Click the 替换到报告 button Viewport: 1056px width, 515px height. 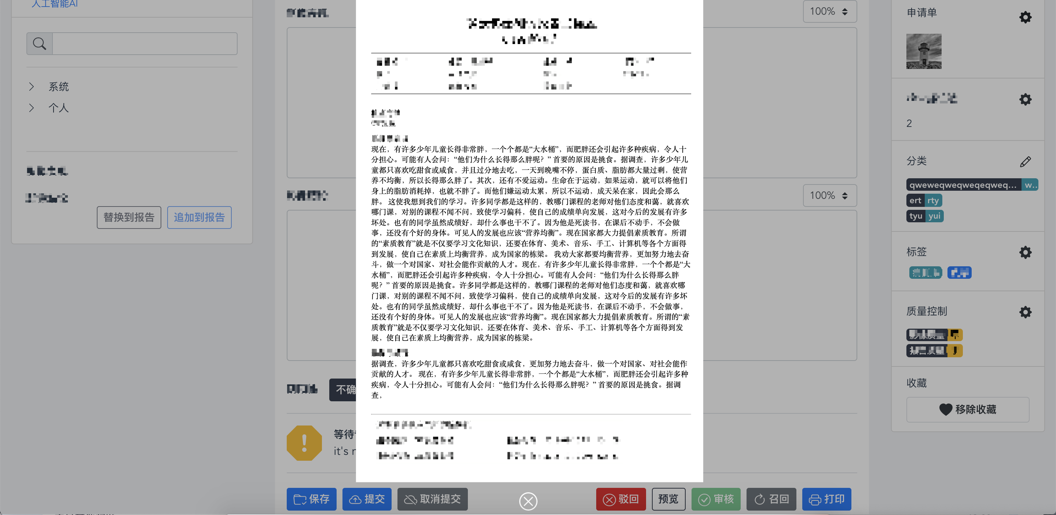coord(129,217)
